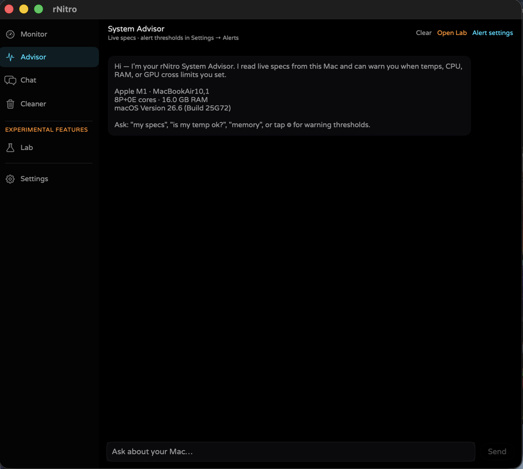Click the advisor greeting message line
The width and height of the screenshot is (523, 469).
288,71
